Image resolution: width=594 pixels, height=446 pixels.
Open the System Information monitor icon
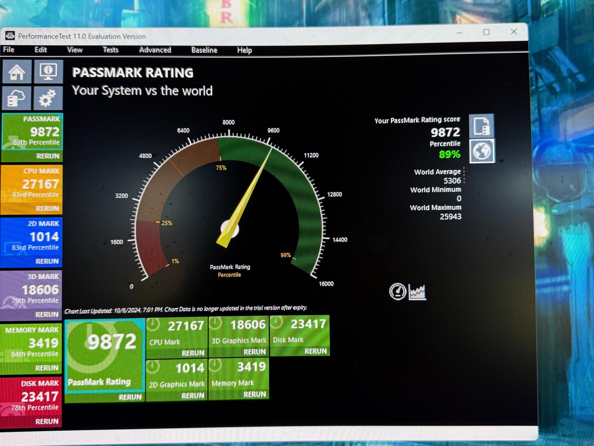(48, 71)
